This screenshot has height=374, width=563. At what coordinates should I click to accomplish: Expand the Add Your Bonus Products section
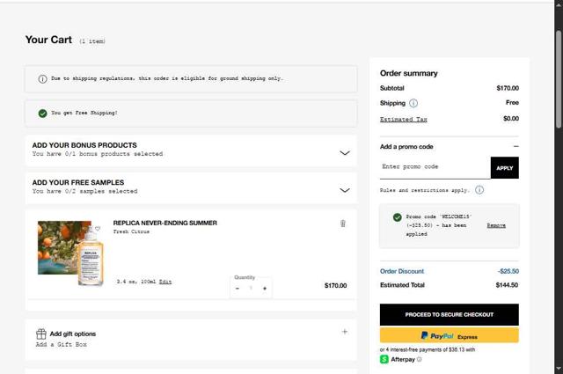pos(344,153)
